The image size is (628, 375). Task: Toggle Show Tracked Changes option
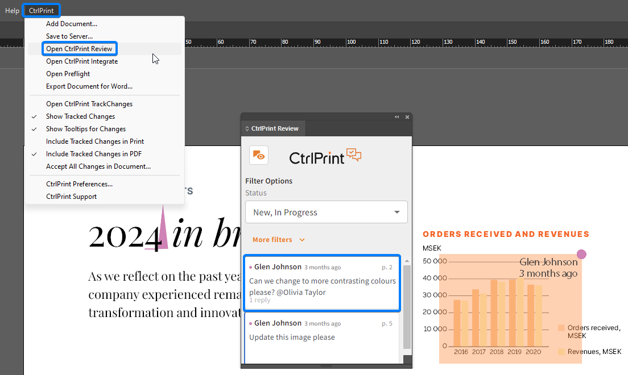104,116
